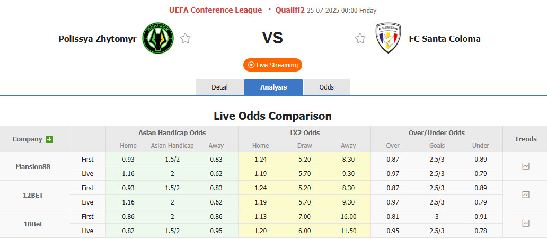Select the Analysis tab

tap(273, 87)
